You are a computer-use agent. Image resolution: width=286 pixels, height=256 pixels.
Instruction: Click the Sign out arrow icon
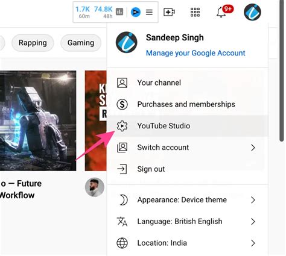pos(122,169)
